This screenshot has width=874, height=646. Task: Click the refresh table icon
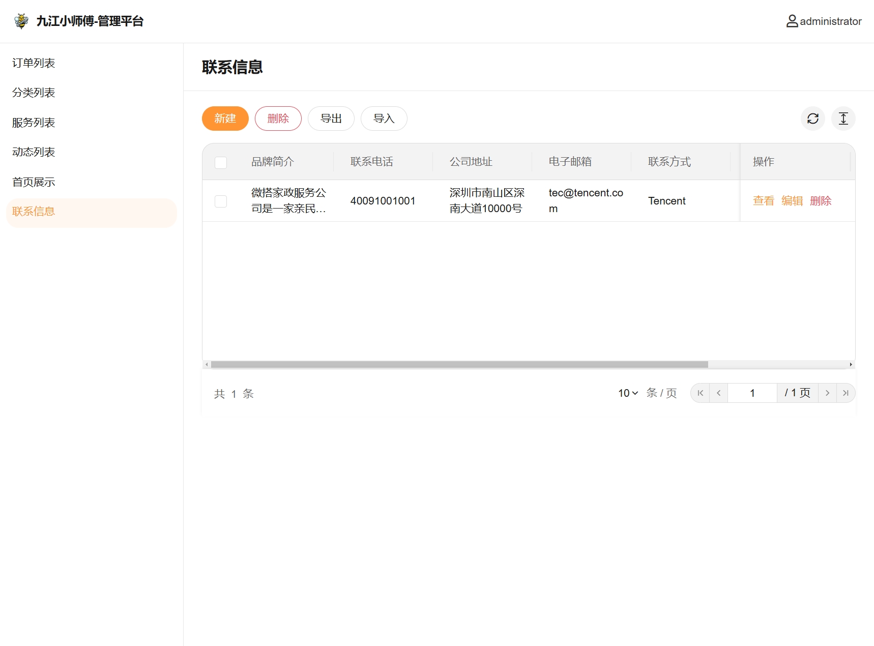tap(812, 119)
